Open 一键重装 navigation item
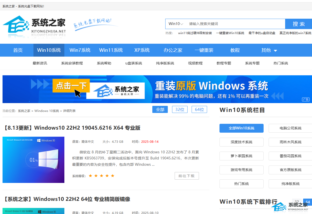The width and height of the screenshot is (312, 214). pos(204,50)
